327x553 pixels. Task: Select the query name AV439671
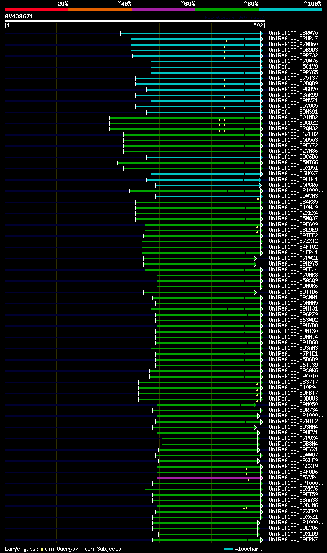pyautogui.click(x=19, y=16)
